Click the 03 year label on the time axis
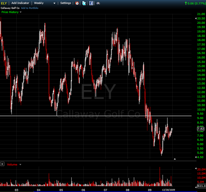206x192 pixels. click(16, 190)
